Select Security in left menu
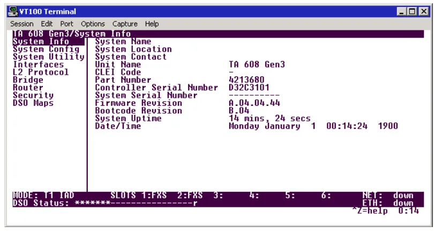The image size is (434, 234). coord(33,96)
